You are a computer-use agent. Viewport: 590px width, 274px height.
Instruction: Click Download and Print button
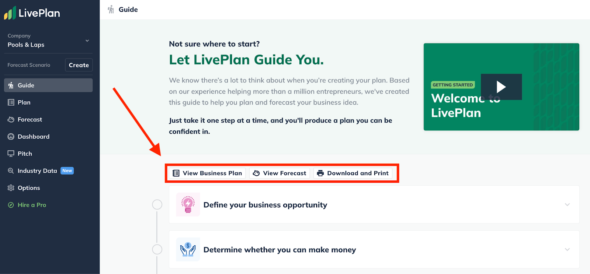pos(353,173)
